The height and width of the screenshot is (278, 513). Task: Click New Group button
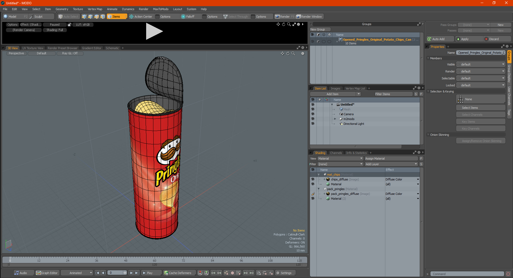[x=320, y=29]
